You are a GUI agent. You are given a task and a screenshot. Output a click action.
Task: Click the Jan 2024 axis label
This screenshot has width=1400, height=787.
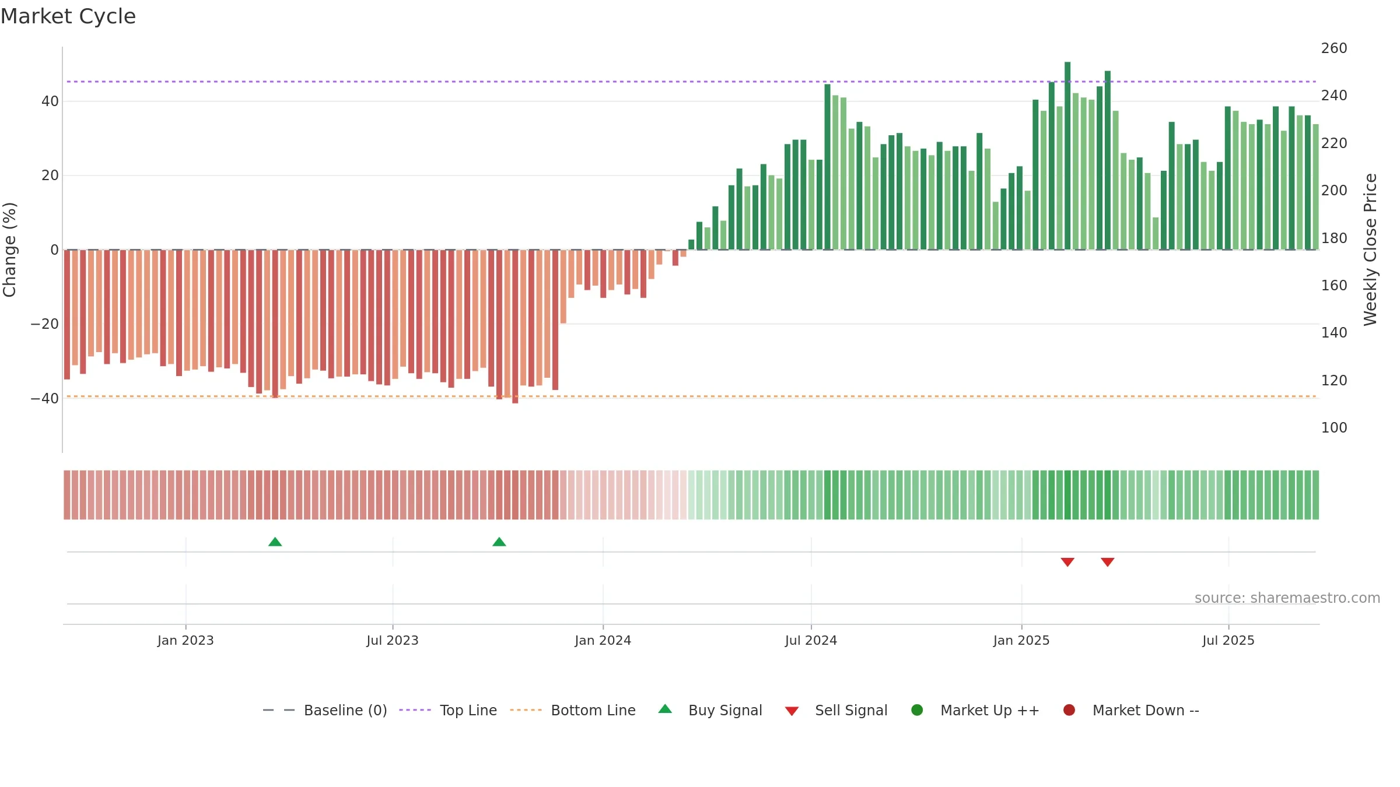click(603, 640)
